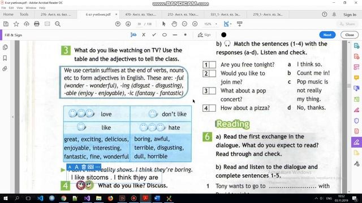Viewport: 362px width, 203px height.
Task: Select the line tool
Action: coord(175,35)
